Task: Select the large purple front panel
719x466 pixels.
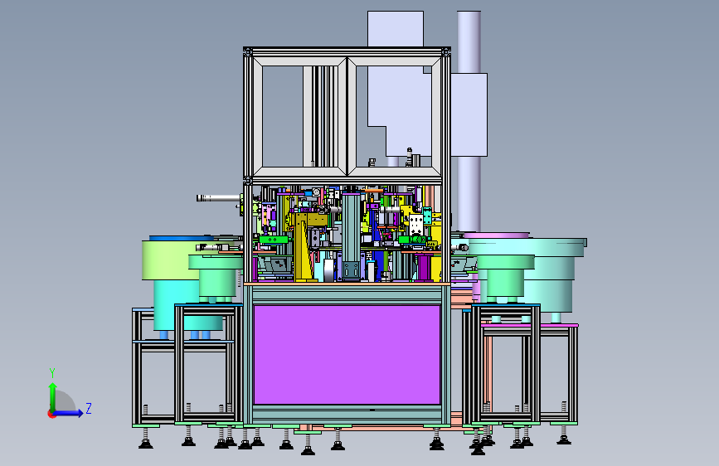Action: [x=347, y=355]
